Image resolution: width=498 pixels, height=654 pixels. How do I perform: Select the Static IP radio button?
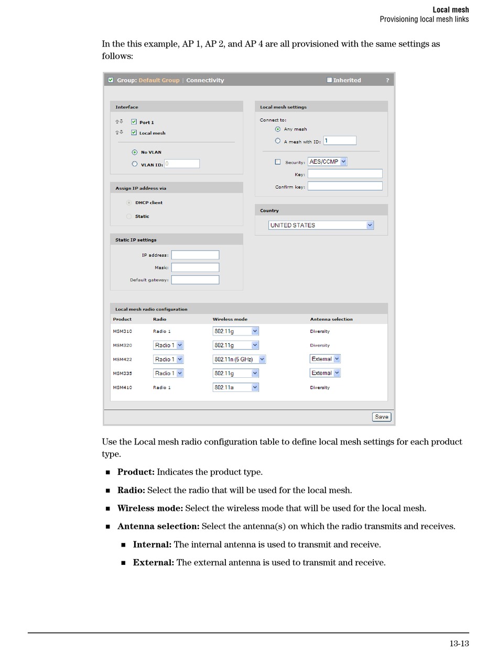tap(129, 216)
